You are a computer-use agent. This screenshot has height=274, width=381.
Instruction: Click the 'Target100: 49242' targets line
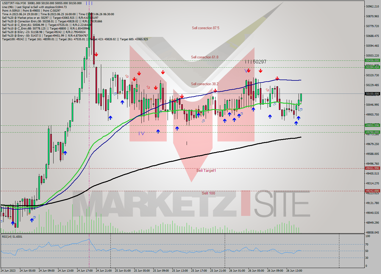click(75, 39)
